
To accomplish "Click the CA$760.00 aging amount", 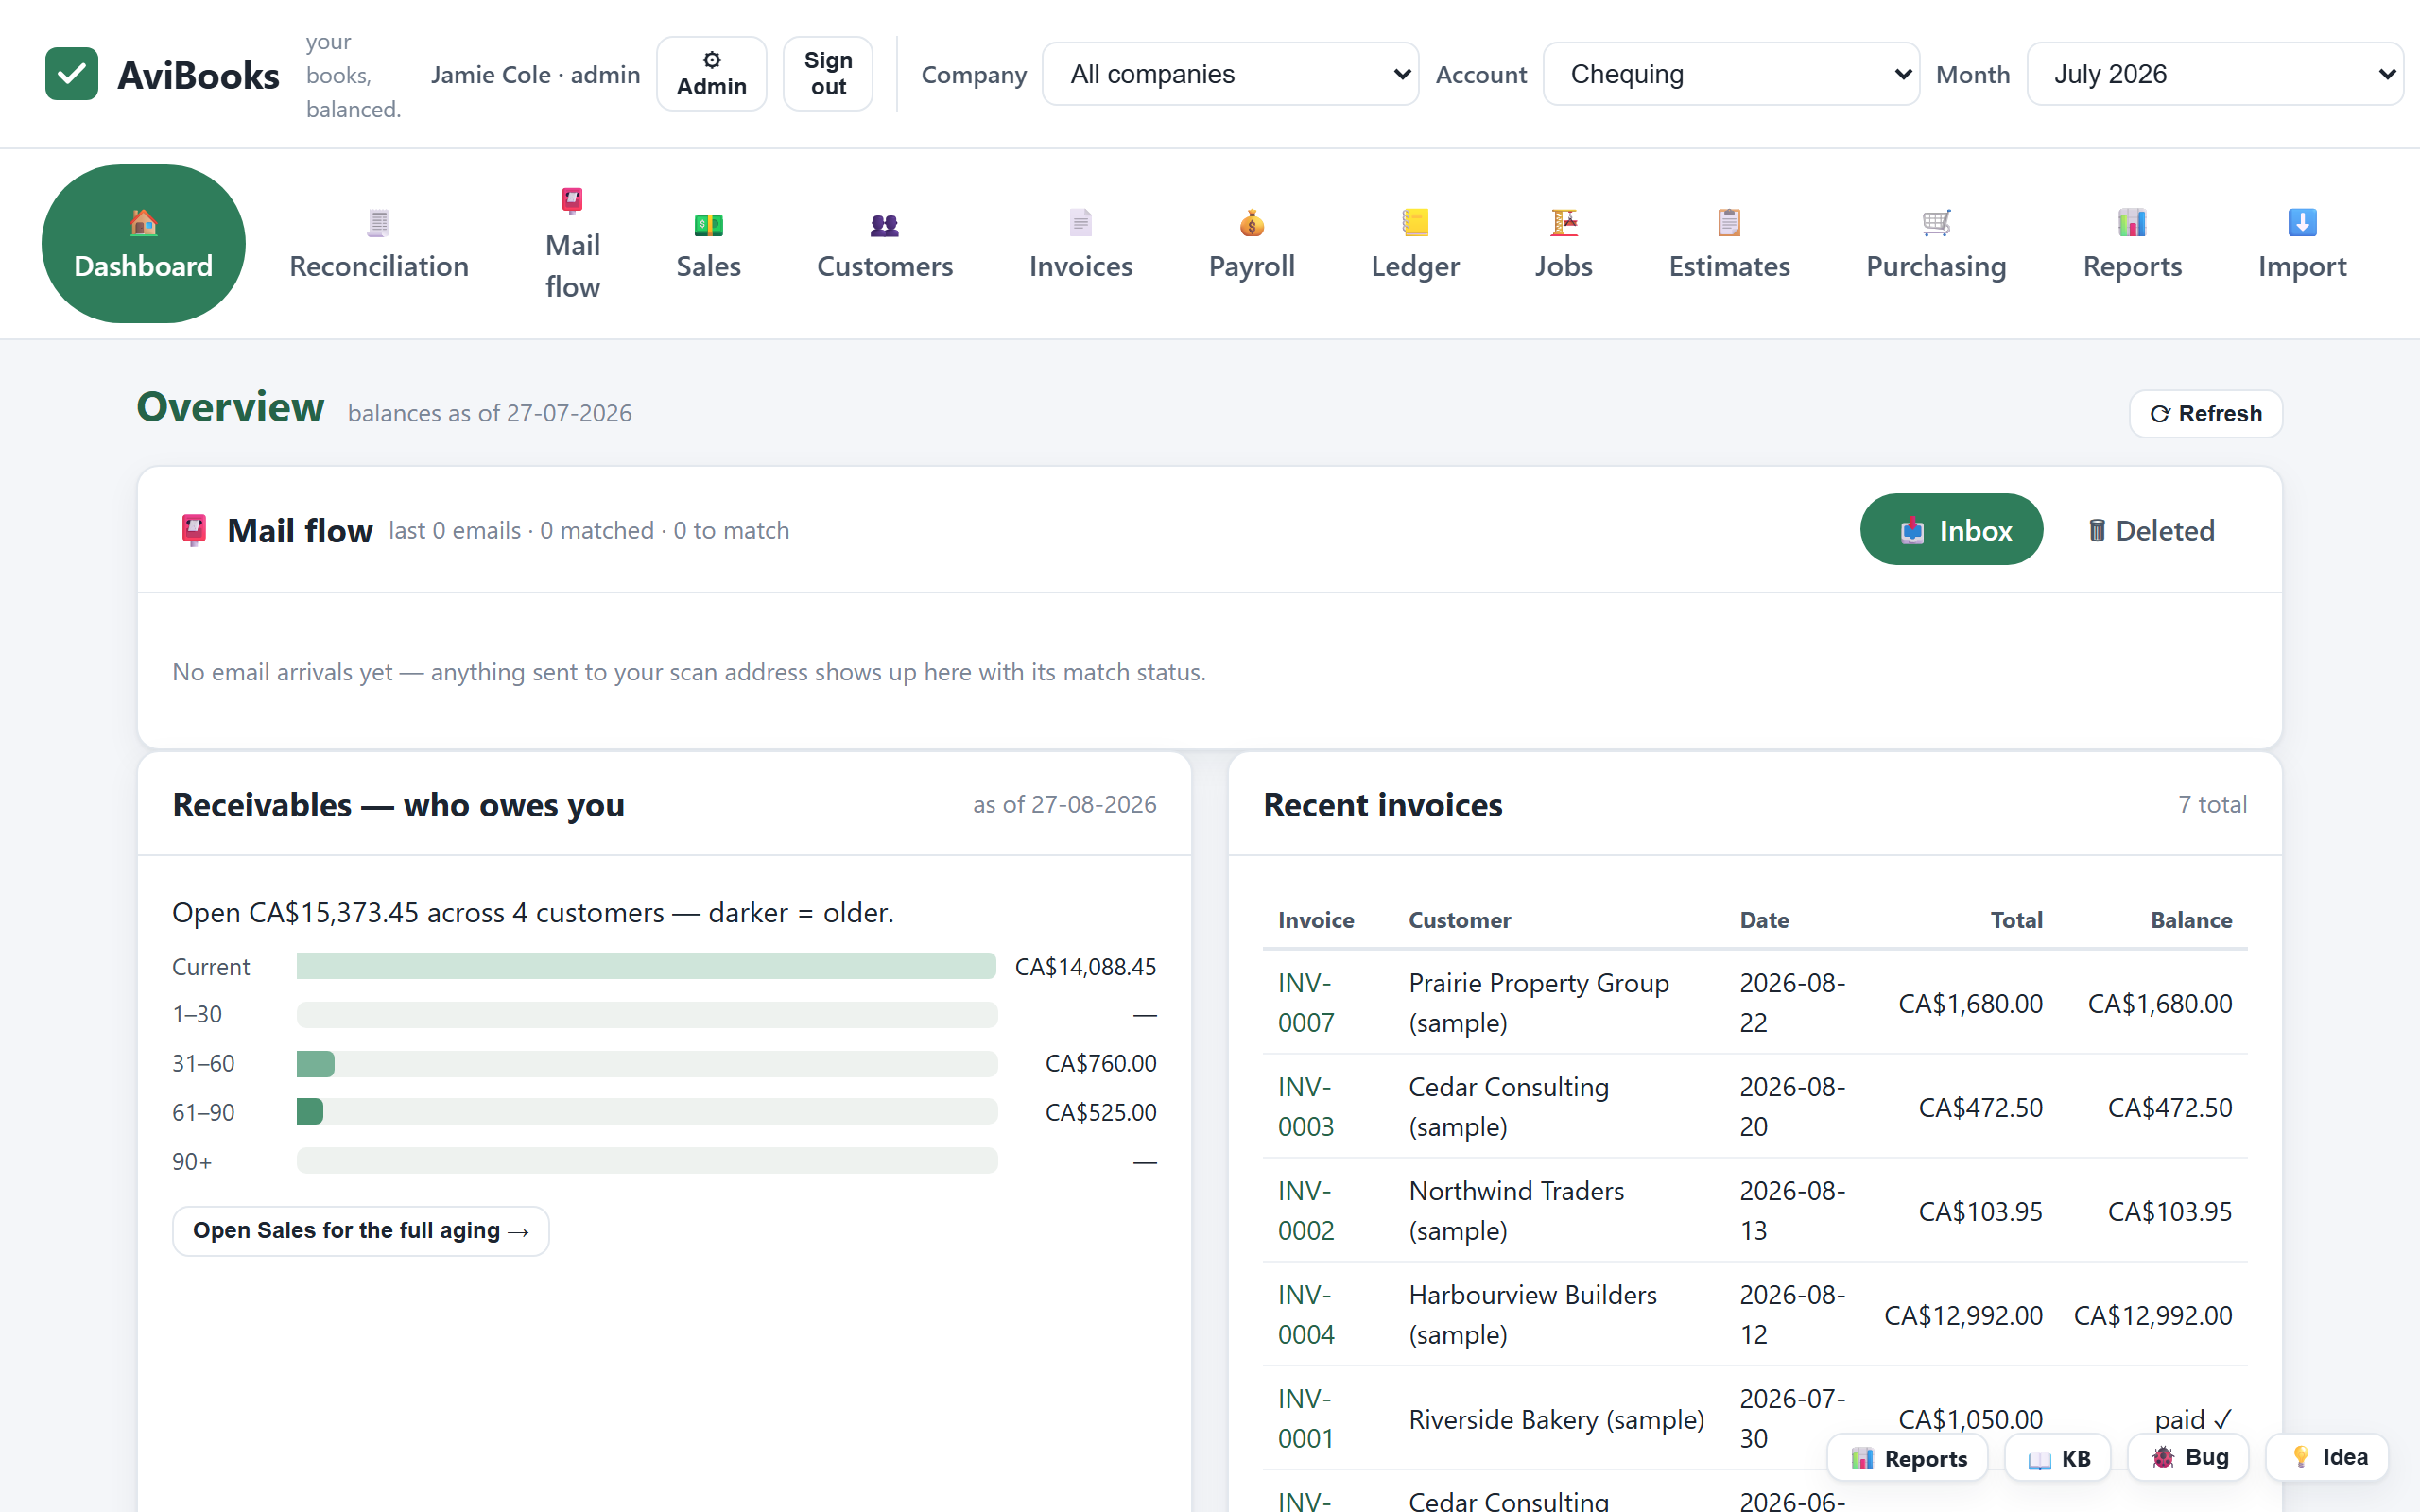I will click(x=1100, y=1064).
